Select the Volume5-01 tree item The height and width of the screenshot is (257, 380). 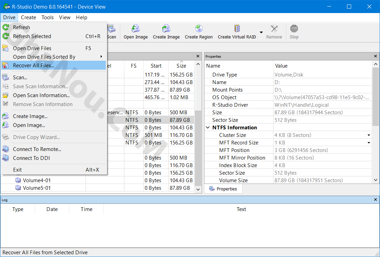point(36,188)
